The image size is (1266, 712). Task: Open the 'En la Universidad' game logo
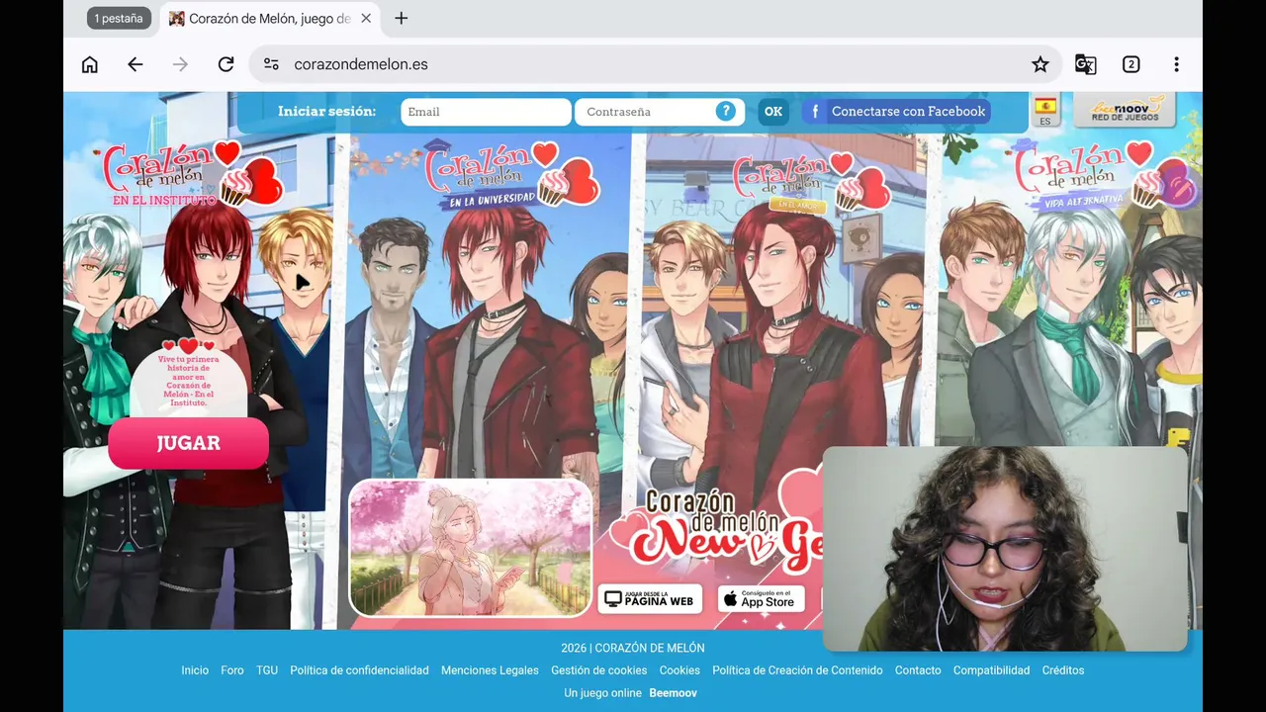(x=511, y=175)
